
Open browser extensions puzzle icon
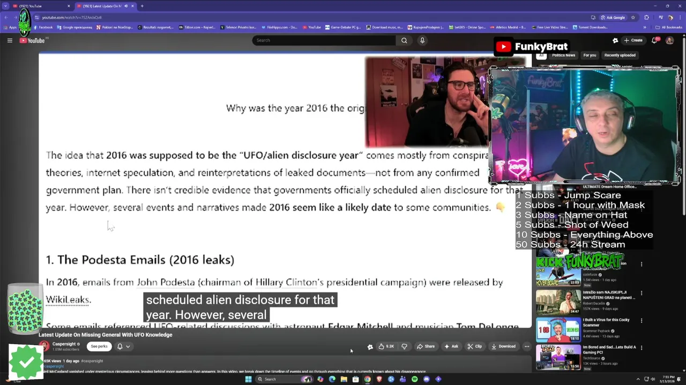646,17
